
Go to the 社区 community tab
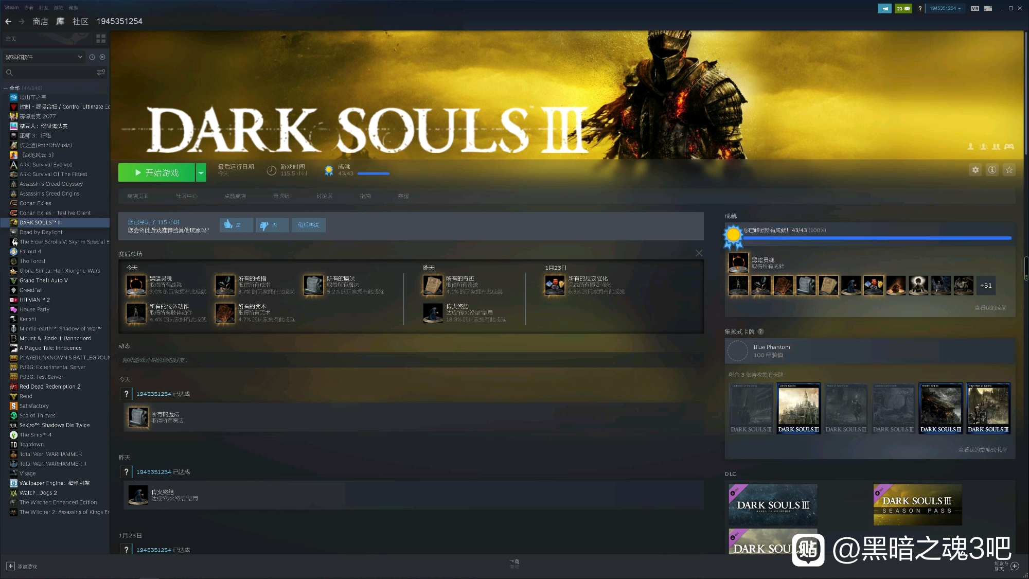(x=80, y=22)
